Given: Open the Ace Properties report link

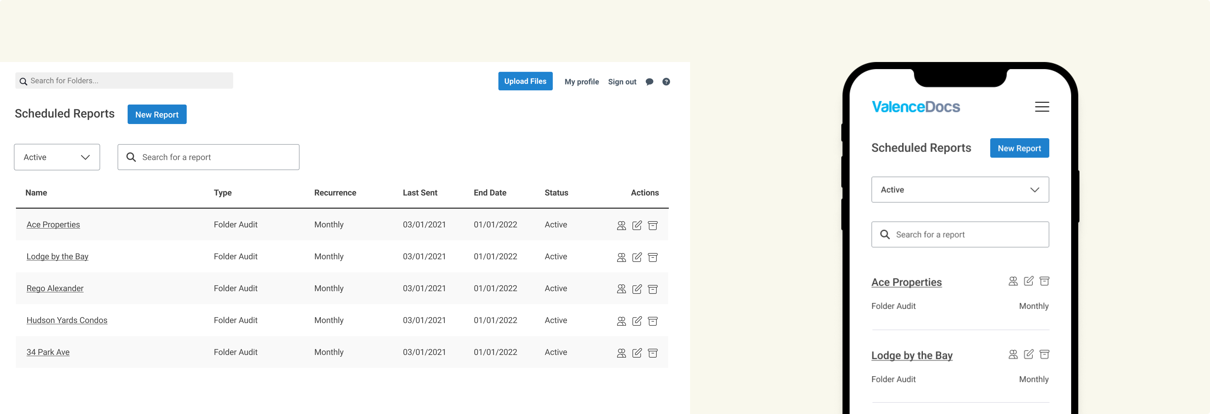Looking at the screenshot, I should coord(53,225).
